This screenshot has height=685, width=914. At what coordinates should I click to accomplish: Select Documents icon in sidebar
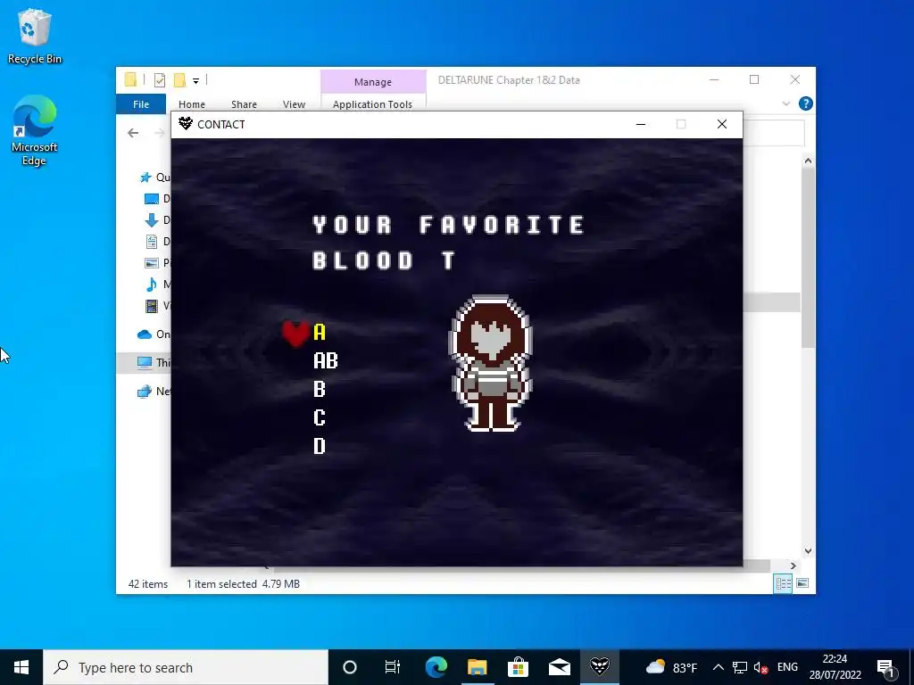[151, 241]
